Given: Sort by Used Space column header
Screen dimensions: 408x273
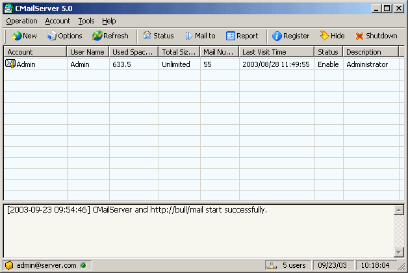Looking at the screenshot, I should (x=134, y=52).
